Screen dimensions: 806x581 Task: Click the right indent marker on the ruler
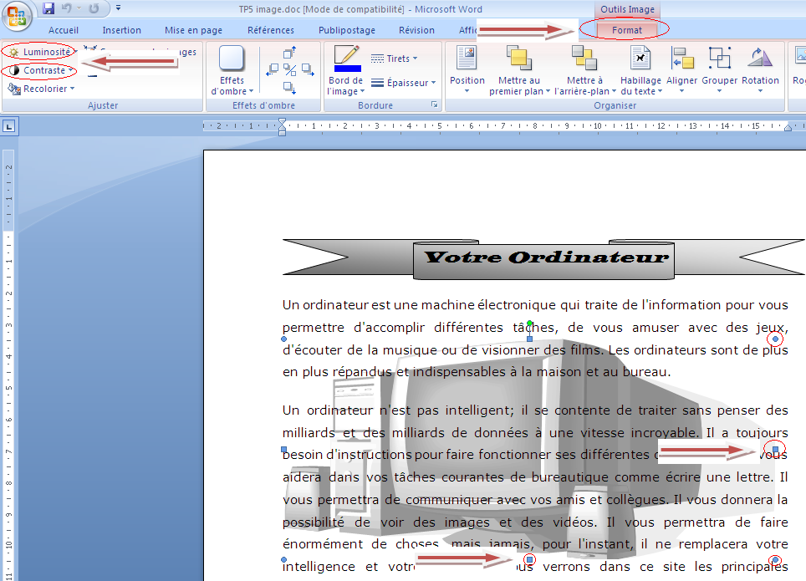point(788,128)
